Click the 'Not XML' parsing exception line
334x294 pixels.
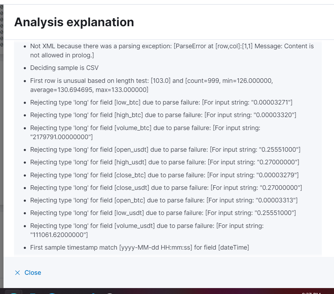pos(172,46)
